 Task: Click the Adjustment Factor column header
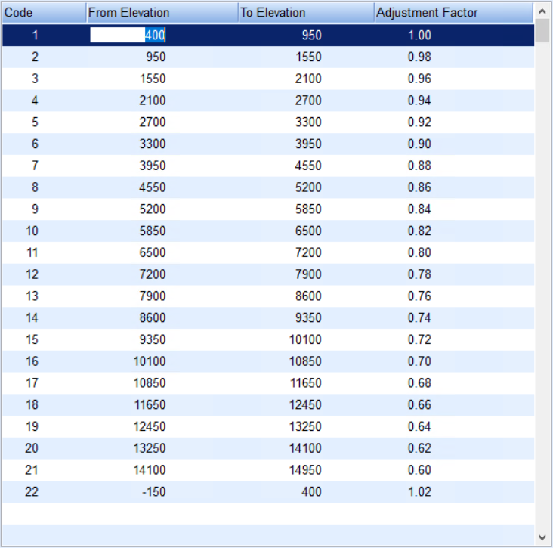tap(454, 13)
